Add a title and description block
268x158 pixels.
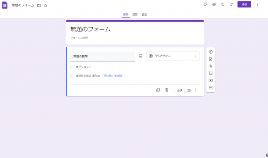tap(210, 66)
